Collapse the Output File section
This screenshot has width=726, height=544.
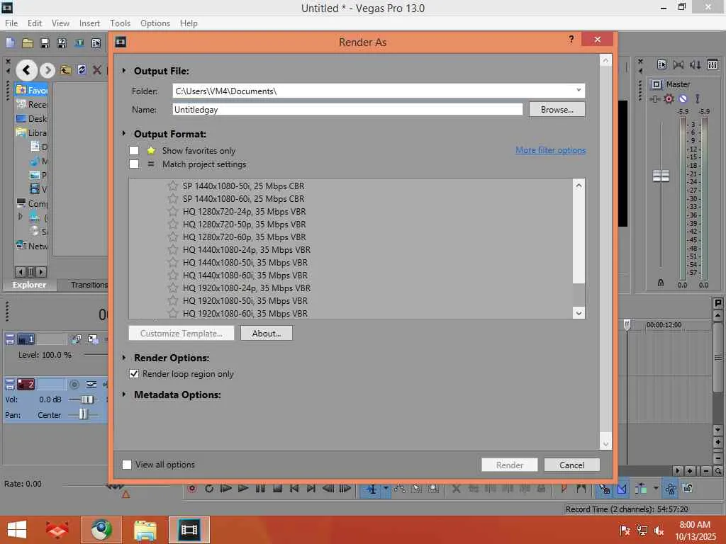[x=123, y=71]
